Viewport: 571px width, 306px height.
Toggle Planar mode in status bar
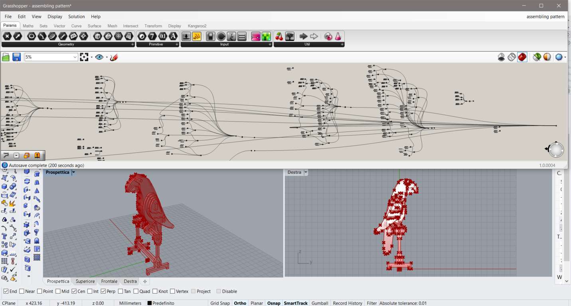(257, 303)
